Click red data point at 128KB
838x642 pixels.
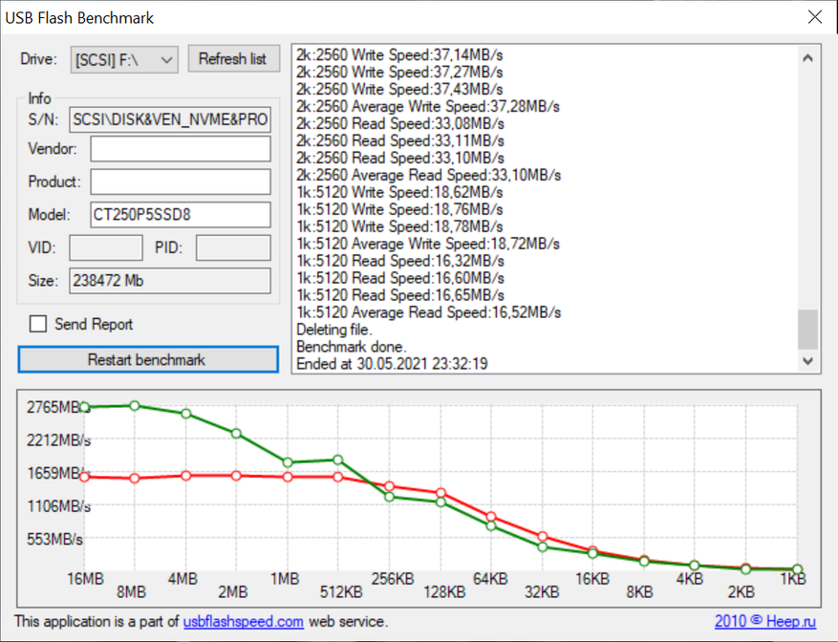tap(440, 493)
